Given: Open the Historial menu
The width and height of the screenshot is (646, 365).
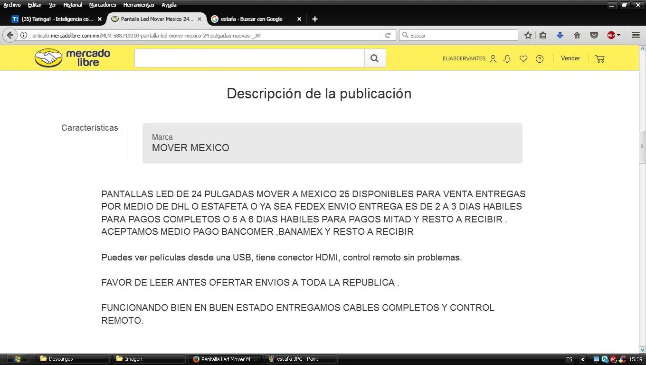Looking at the screenshot, I should [x=72, y=5].
